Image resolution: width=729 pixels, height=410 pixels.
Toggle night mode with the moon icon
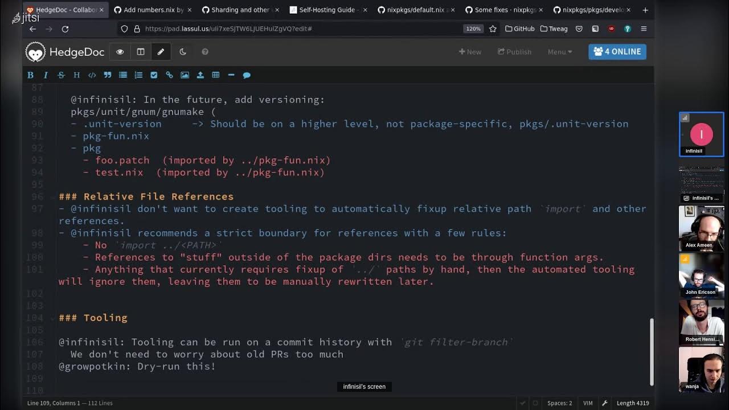183,52
